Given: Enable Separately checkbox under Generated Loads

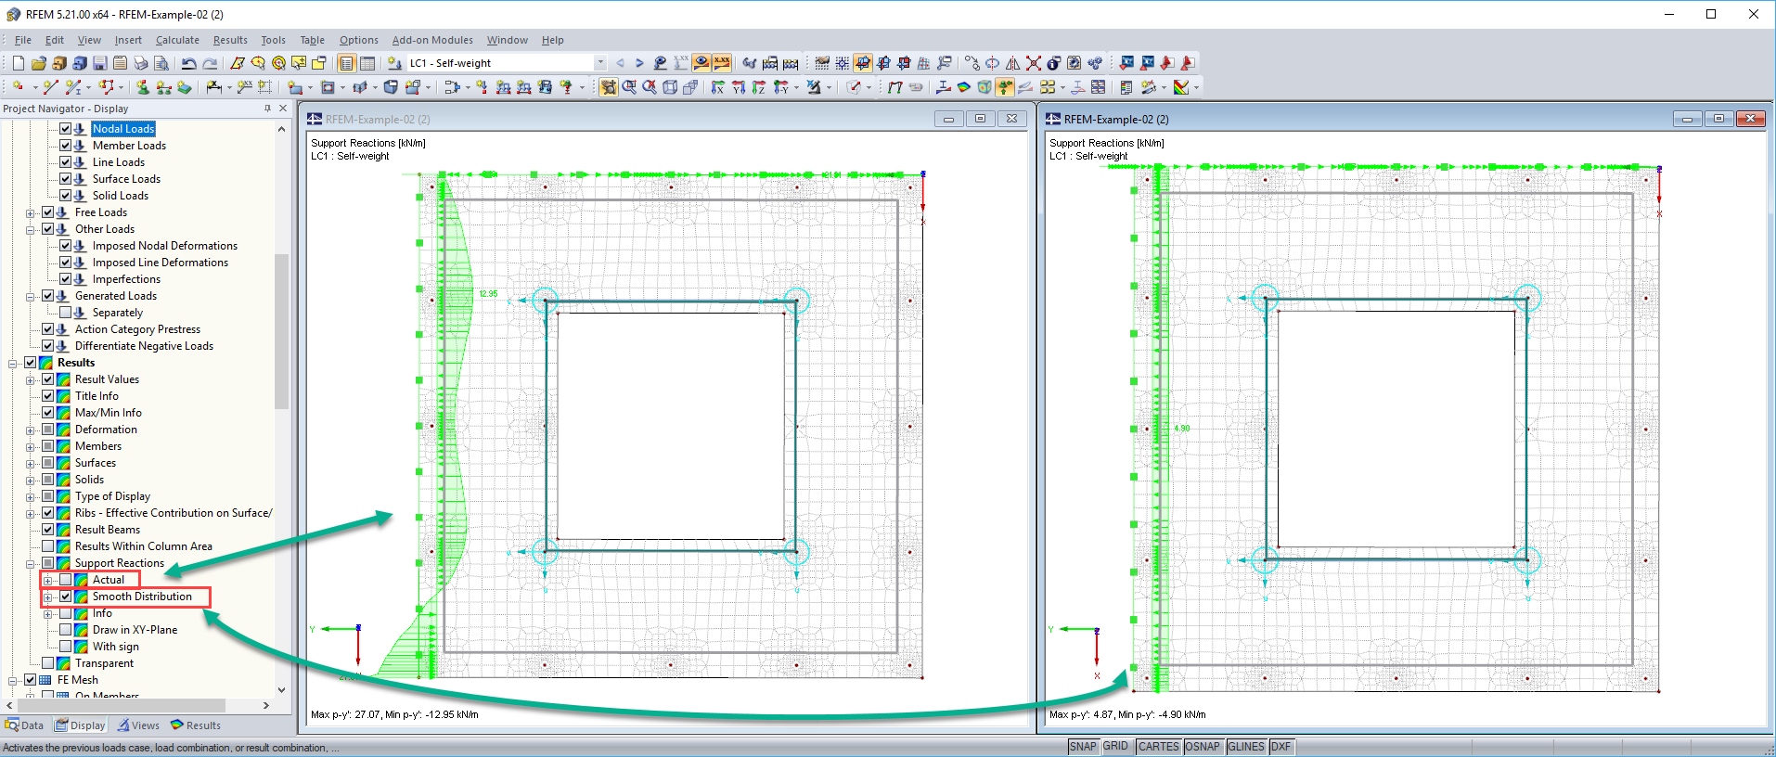Looking at the screenshot, I should click(65, 313).
